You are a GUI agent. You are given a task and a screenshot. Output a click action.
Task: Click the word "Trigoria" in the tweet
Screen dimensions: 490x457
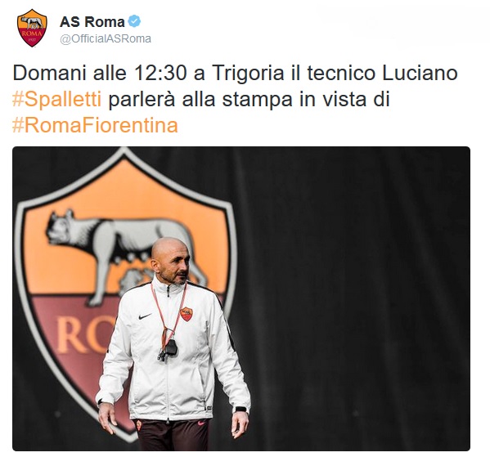248,73
